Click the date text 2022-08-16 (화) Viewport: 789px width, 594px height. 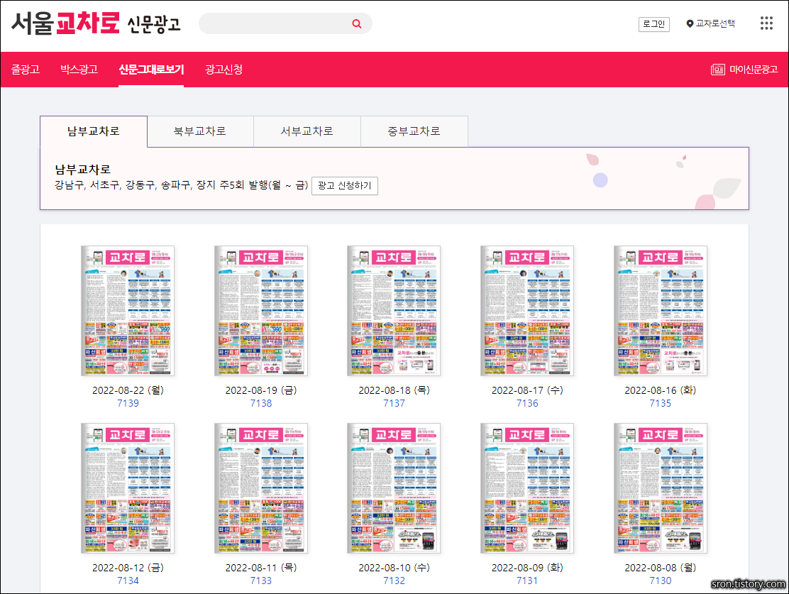661,390
